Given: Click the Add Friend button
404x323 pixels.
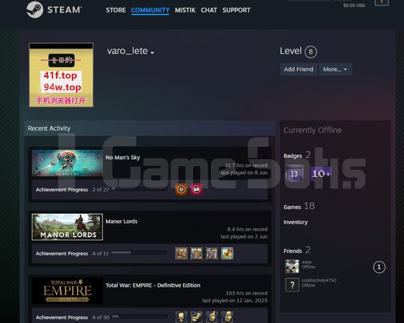Looking at the screenshot, I should pos(299,69).
